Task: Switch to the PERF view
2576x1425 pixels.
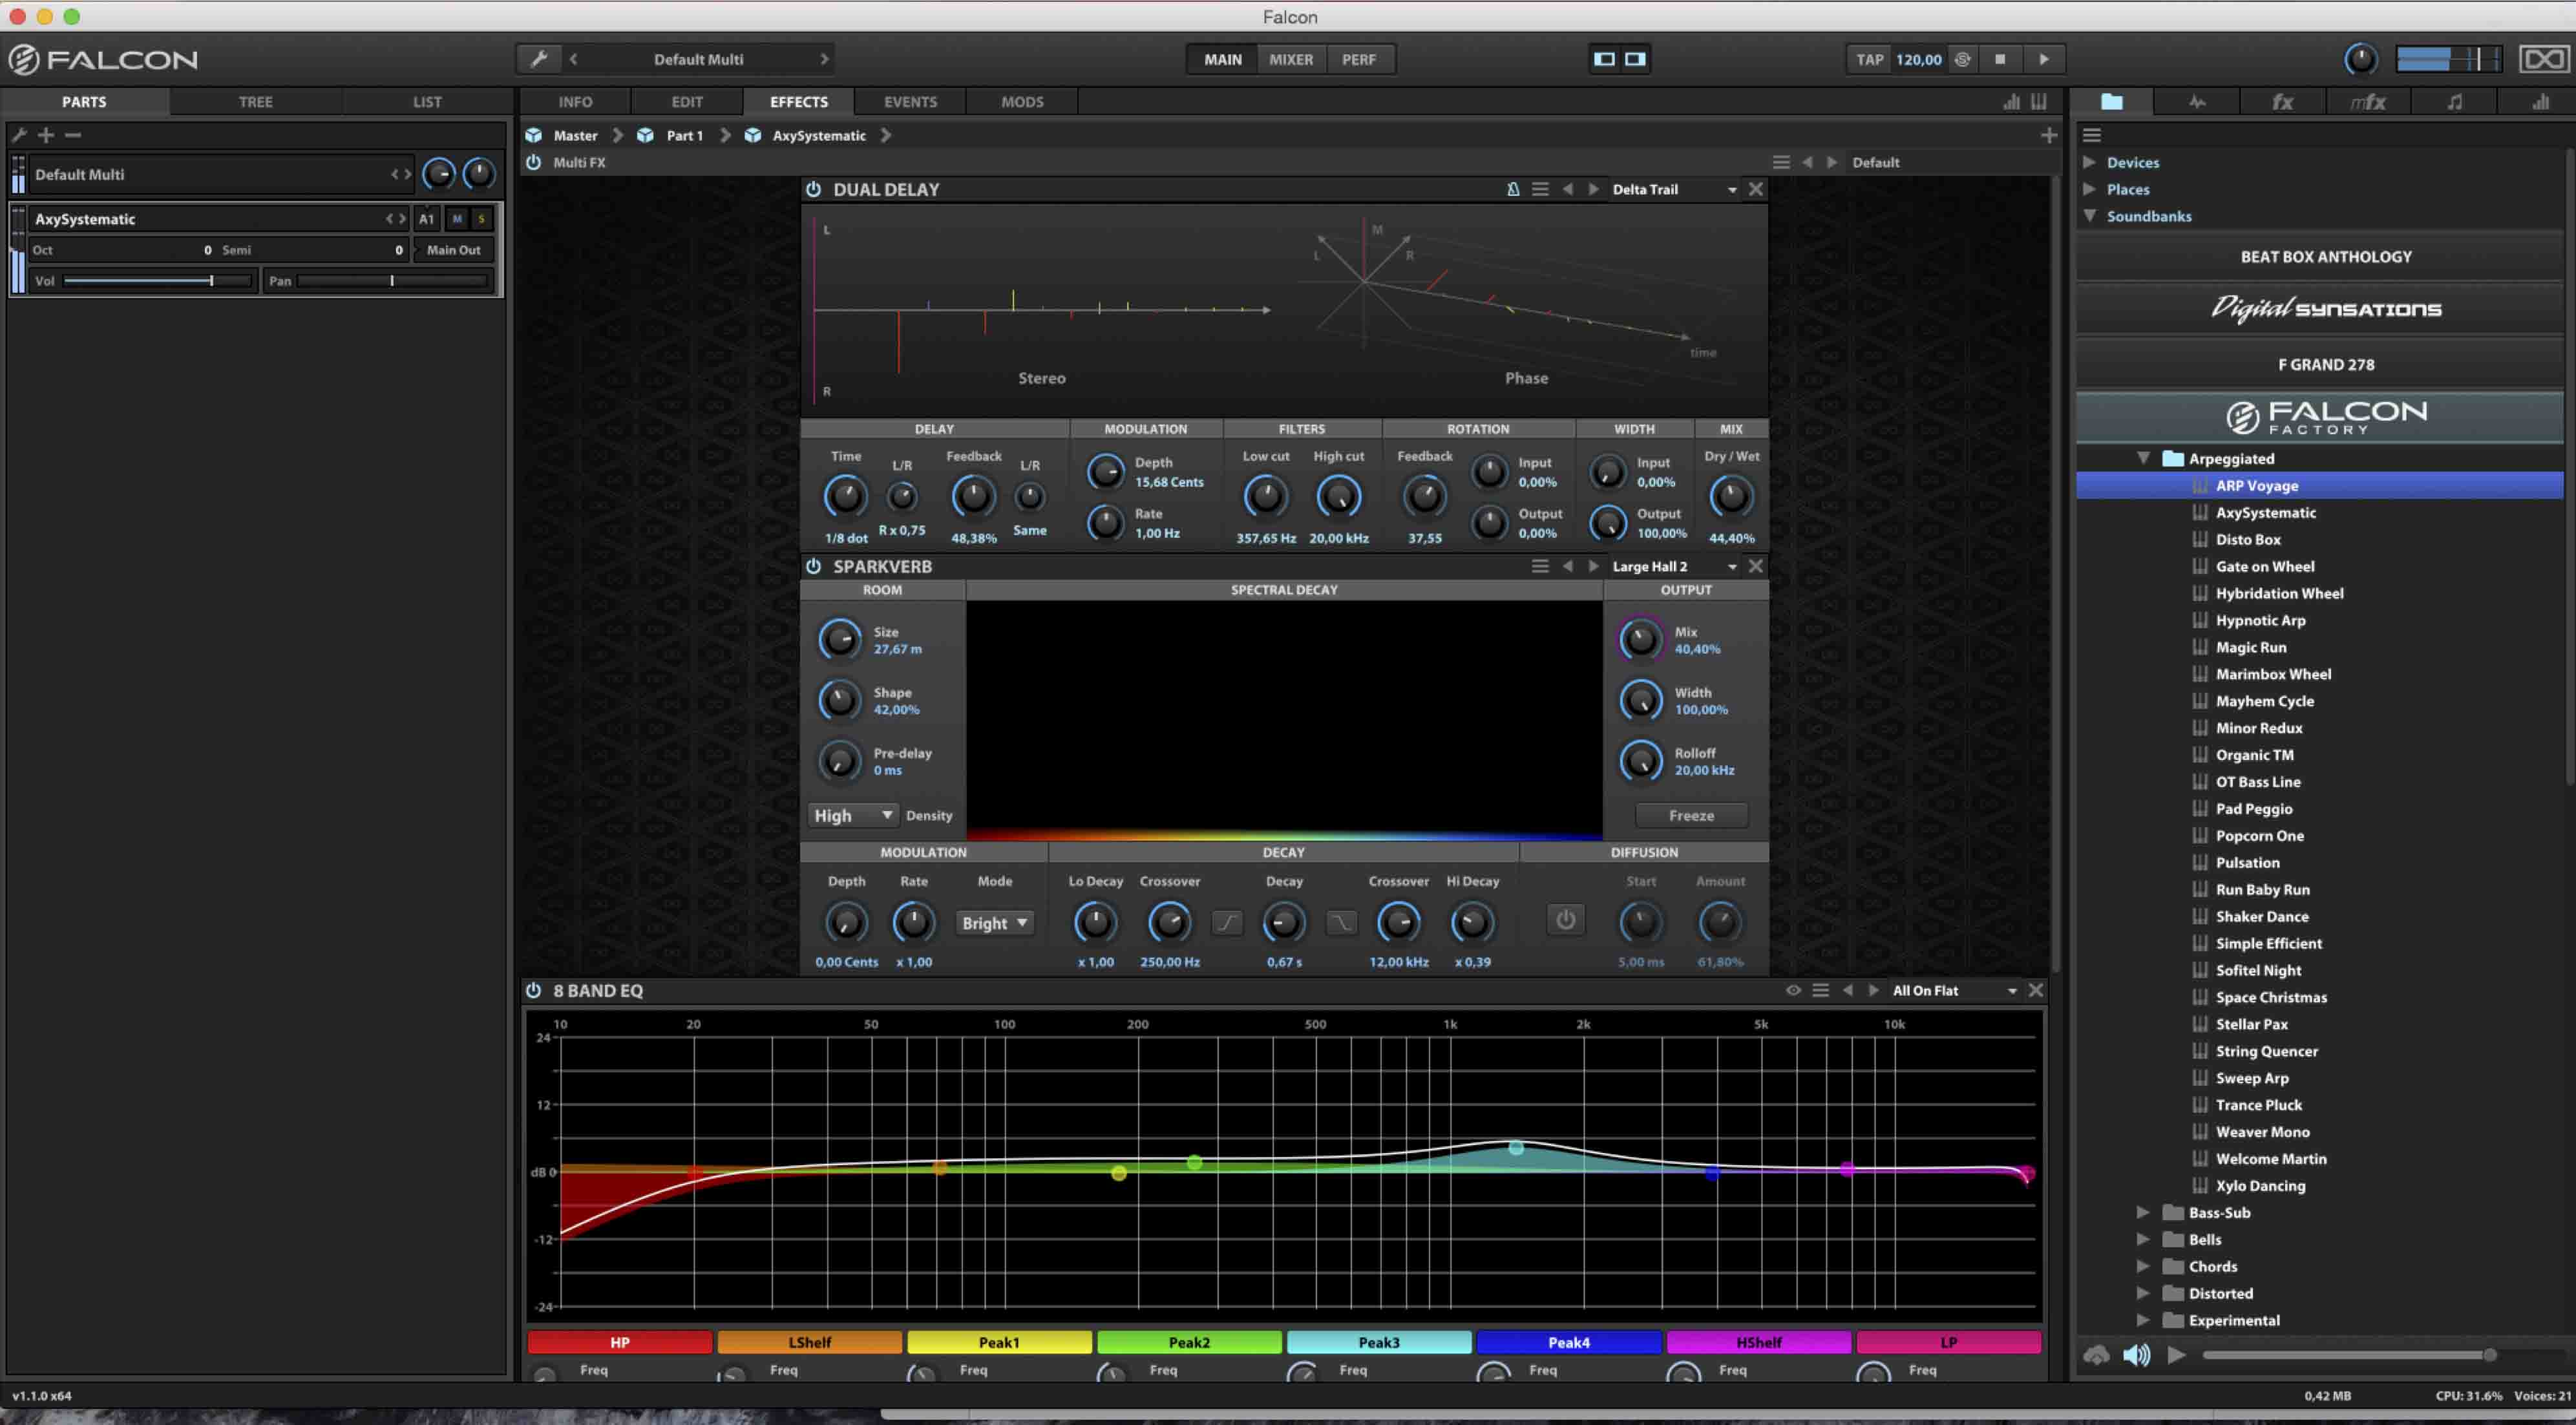Action: coord(1359,59)
